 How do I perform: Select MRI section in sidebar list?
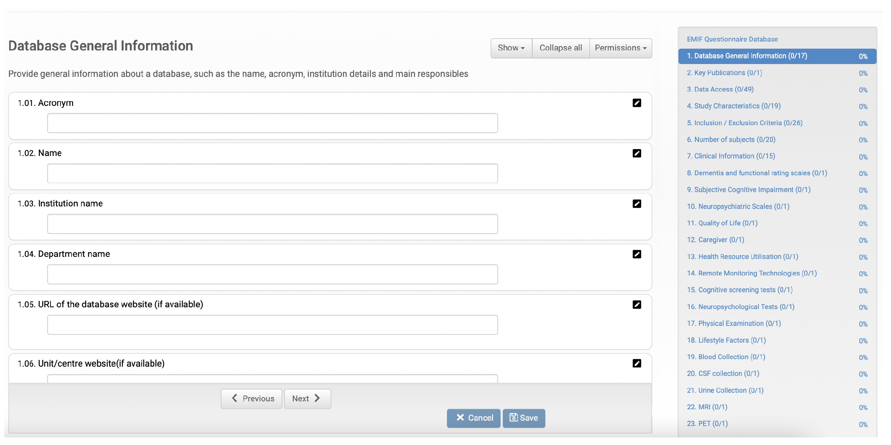[707, 407]
